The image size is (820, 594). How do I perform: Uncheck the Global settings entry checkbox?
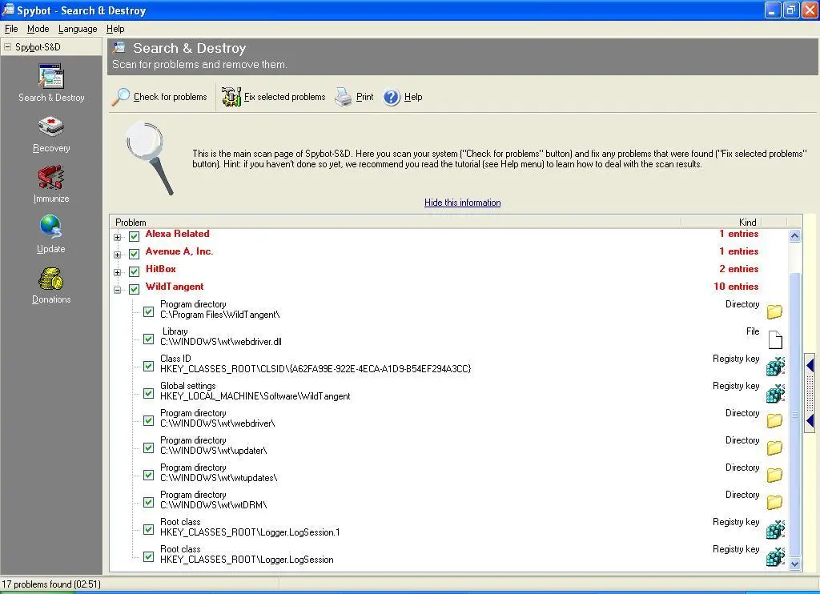pyautogui.click(x=148, y=393)
